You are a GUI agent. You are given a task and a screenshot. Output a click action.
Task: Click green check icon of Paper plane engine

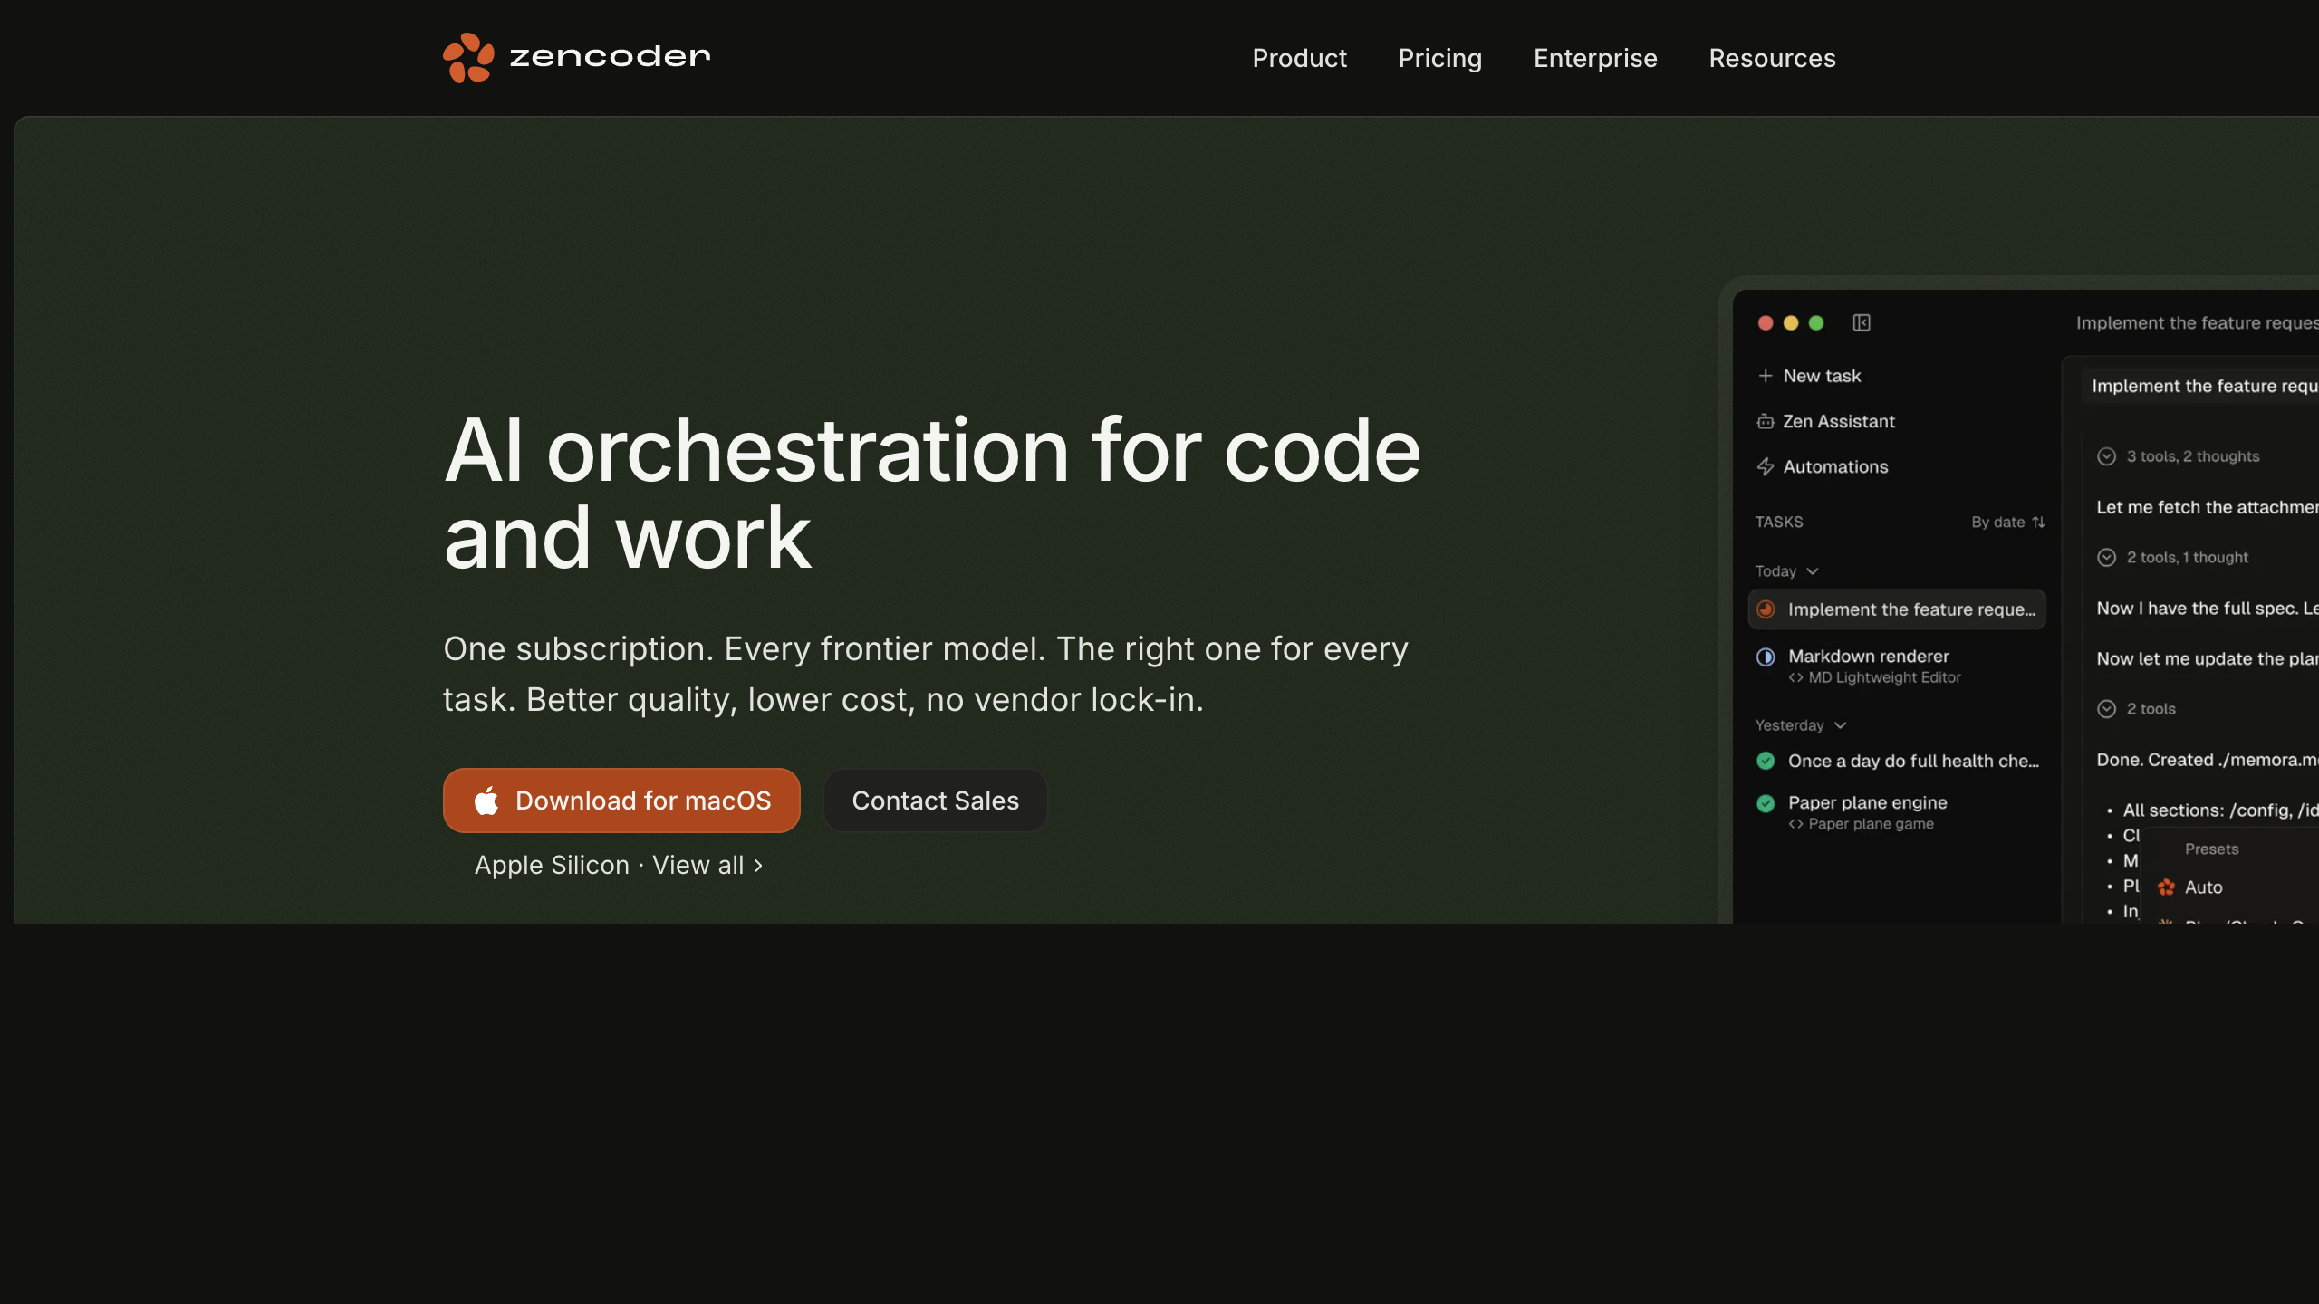click(1766, 803)
